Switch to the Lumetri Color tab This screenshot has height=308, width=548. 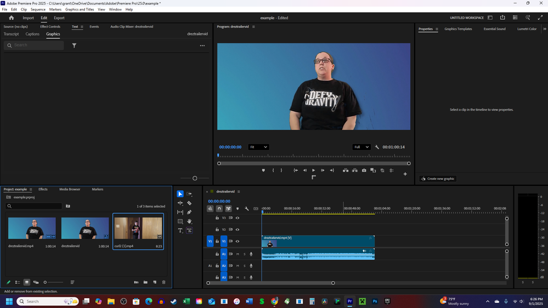527,29
